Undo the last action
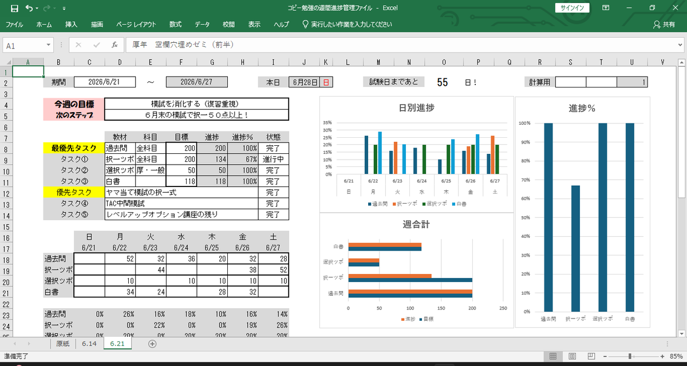 pos(29,9)
